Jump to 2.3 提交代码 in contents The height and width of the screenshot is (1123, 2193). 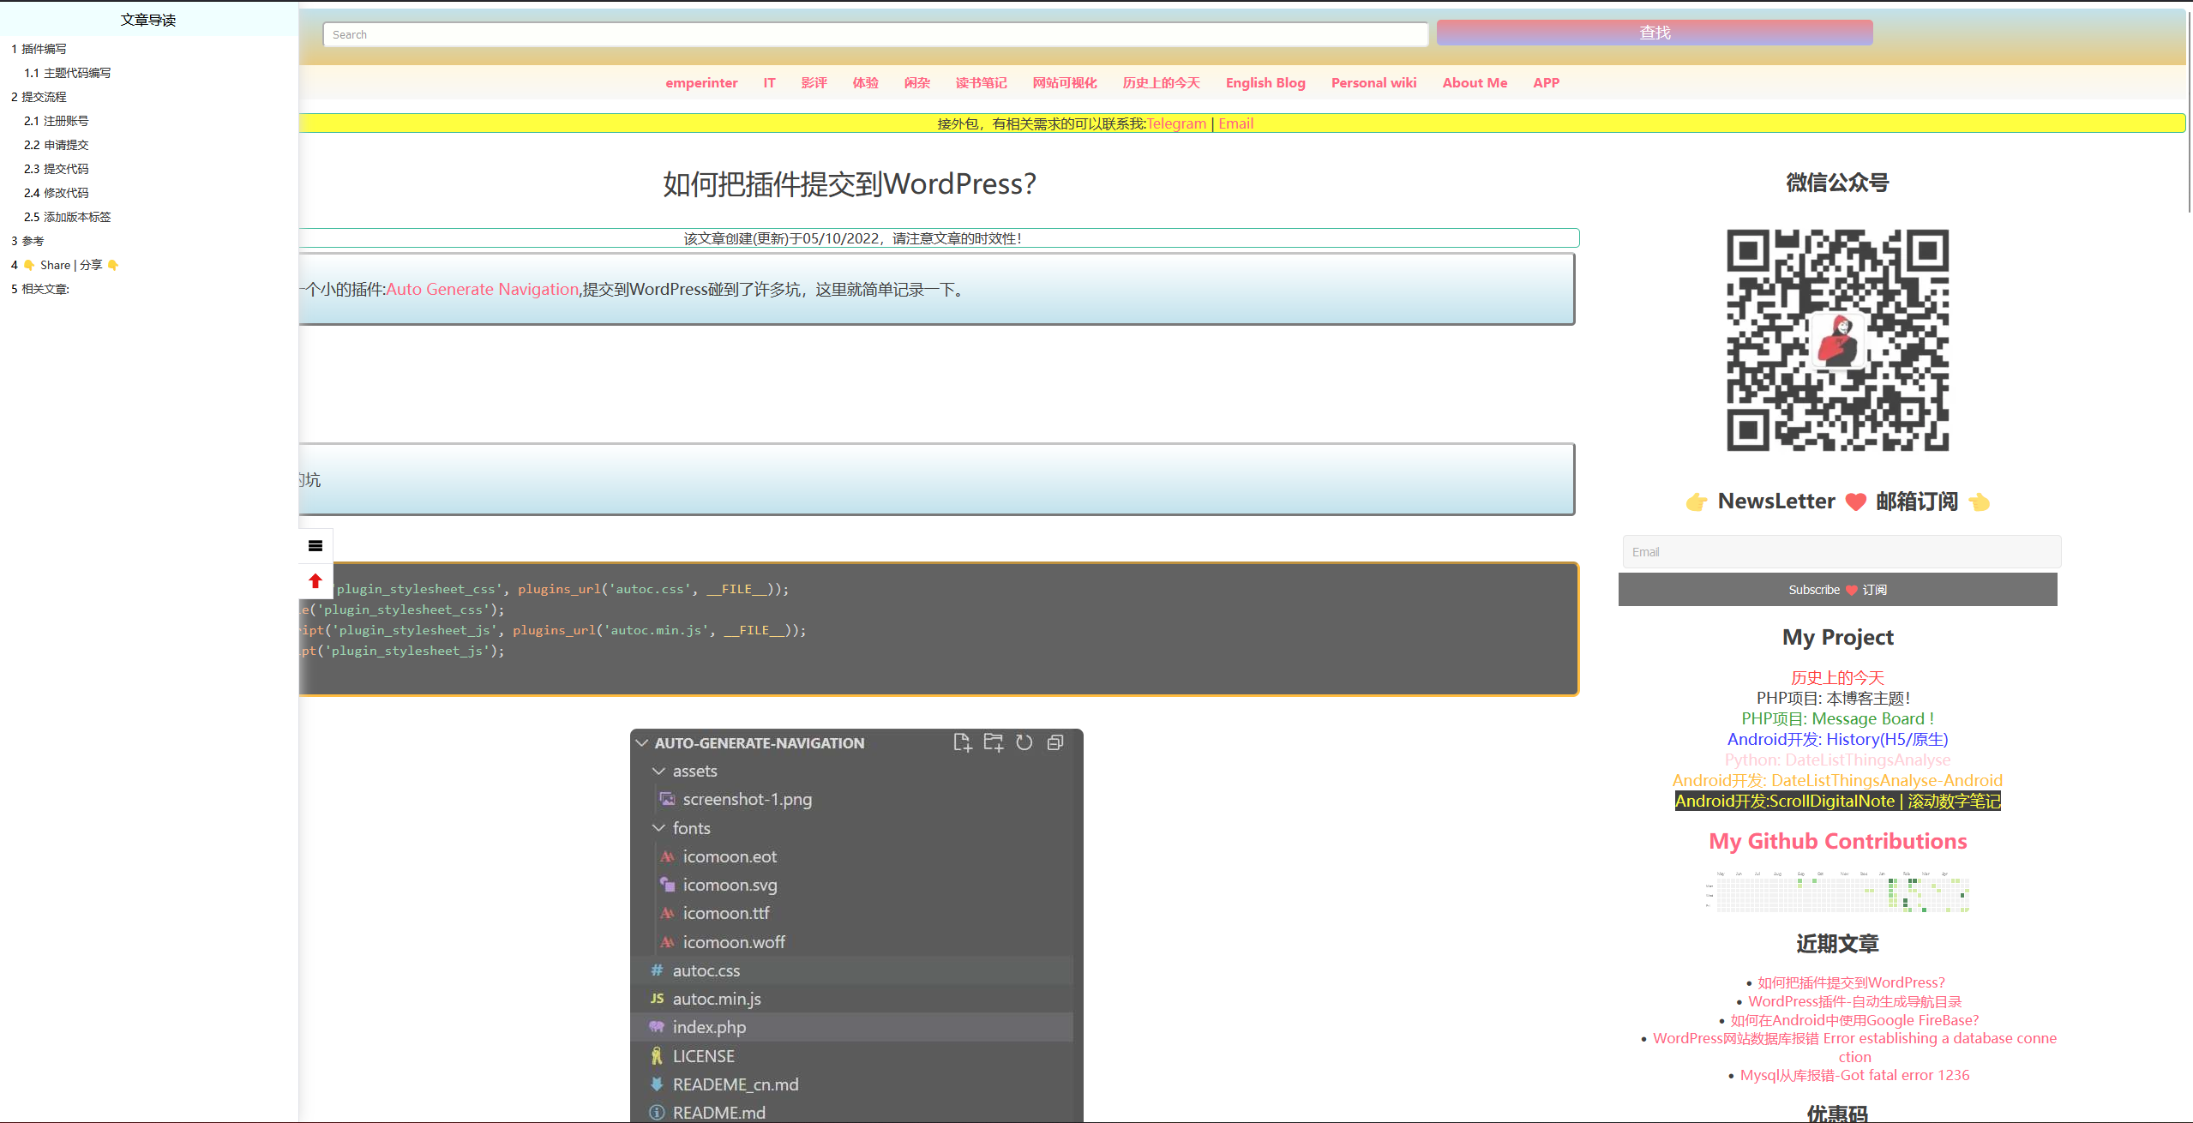click(56, 169)
